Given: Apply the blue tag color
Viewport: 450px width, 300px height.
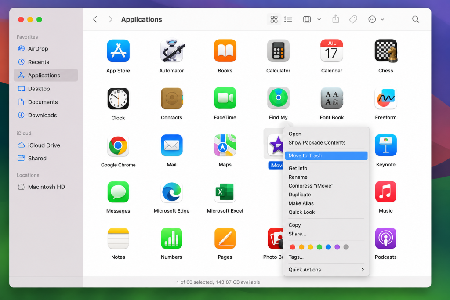Looking at the screenshot, I should [328, 247].
